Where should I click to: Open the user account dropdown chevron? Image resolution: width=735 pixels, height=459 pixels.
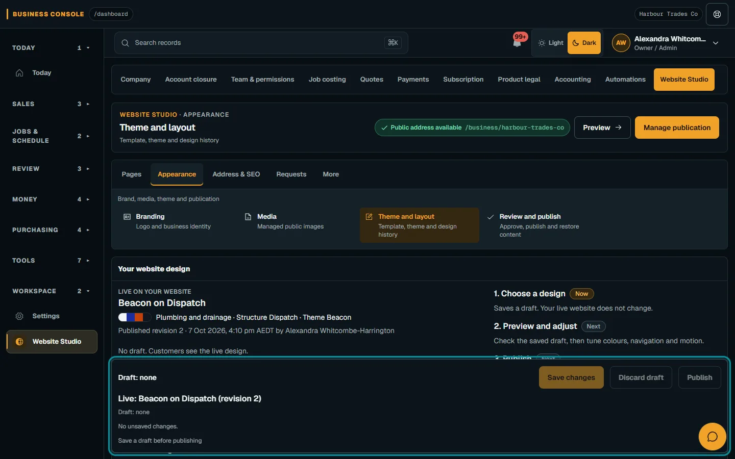(x=716, y=43)
